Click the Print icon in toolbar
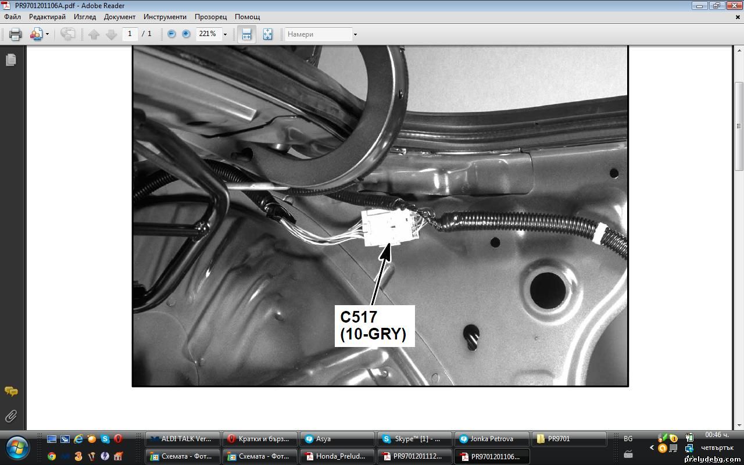Image resolution: width=744 pixels, height=465 pixels. click(16, 34)
